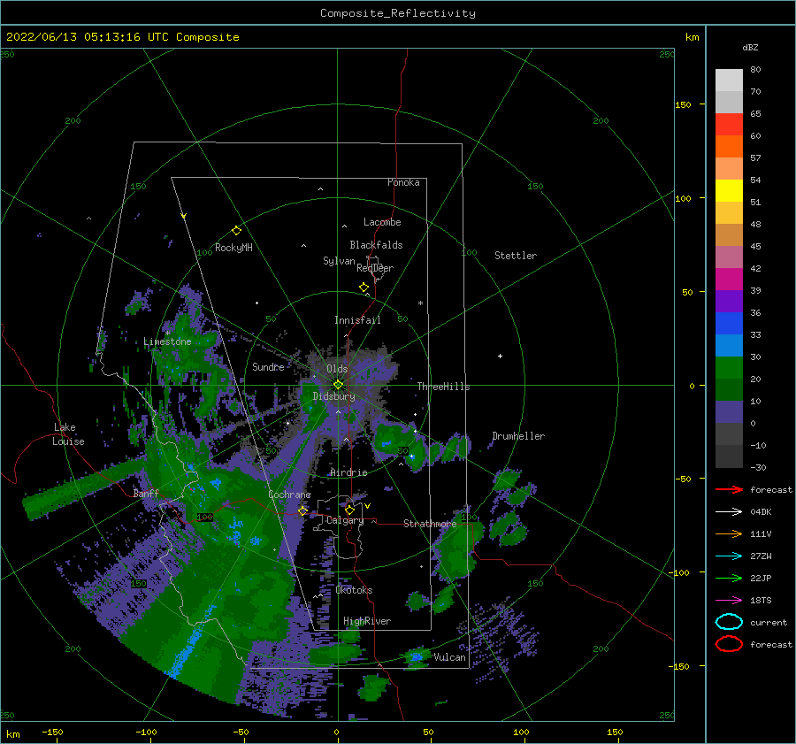This screenshot has width=796, height=744.
Task: Pick the slate blue 0-10 dBZ swatch
Action: [729, 412]
